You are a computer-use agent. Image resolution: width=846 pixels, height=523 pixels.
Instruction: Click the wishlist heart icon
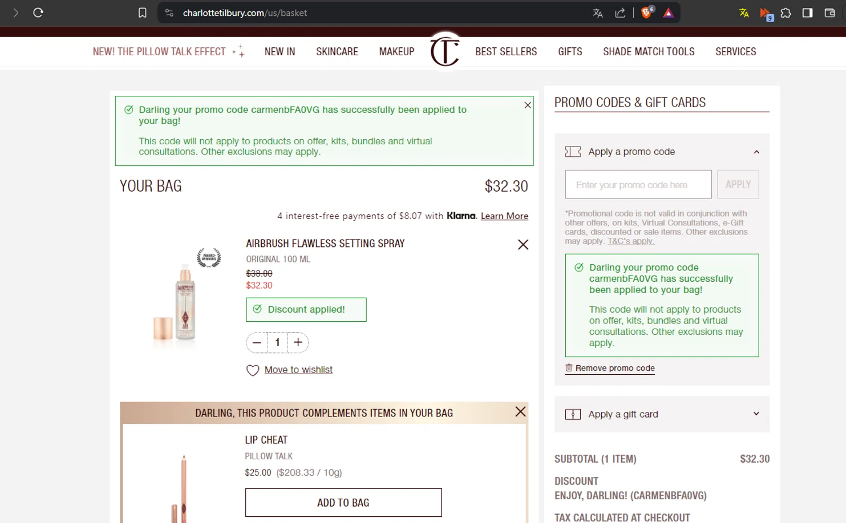(x=253, y=370)
